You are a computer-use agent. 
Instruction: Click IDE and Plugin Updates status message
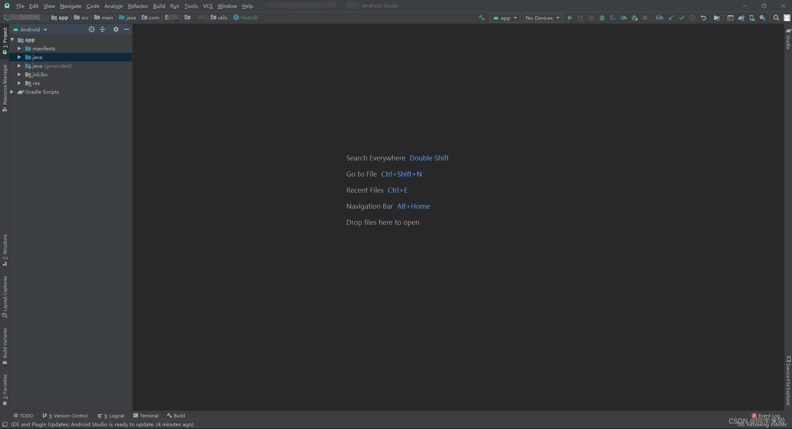click(102, 424)
